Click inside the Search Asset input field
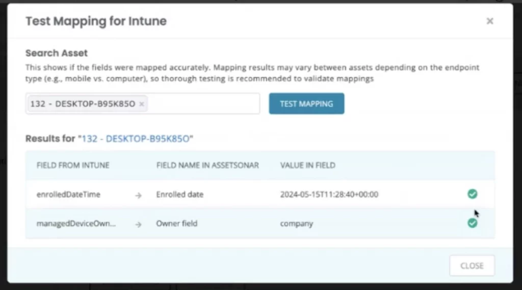Image resolution: width=522 pixels, height=290 pixels. tap(204, 104)
